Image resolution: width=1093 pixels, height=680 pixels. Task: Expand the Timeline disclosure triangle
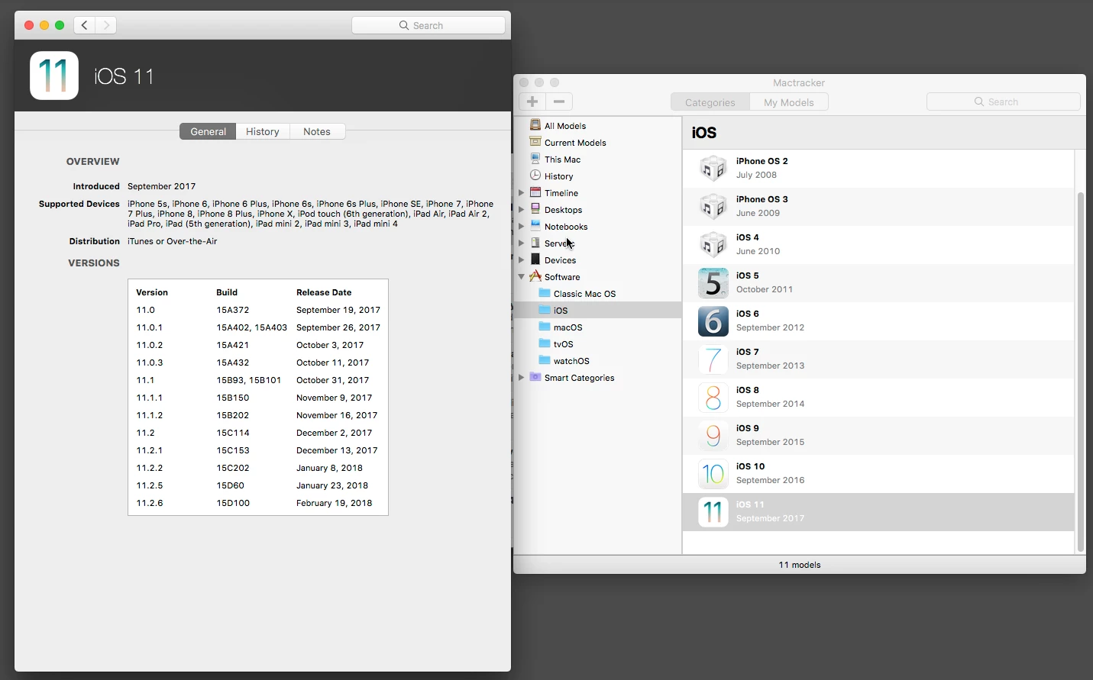pyautogui.click(x=522, y=193)
